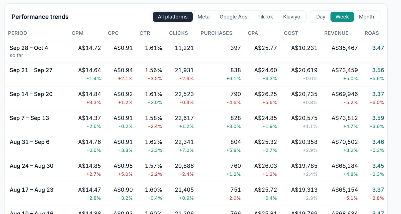Image resolution: width=401 pixels, height=214 pixels.
Task: Click revenue value A$69,946
Action: [x=345, y=94]
